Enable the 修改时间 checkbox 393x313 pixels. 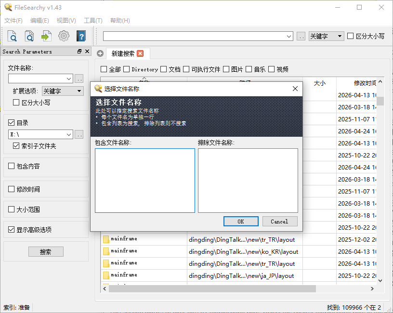(11, 189)
